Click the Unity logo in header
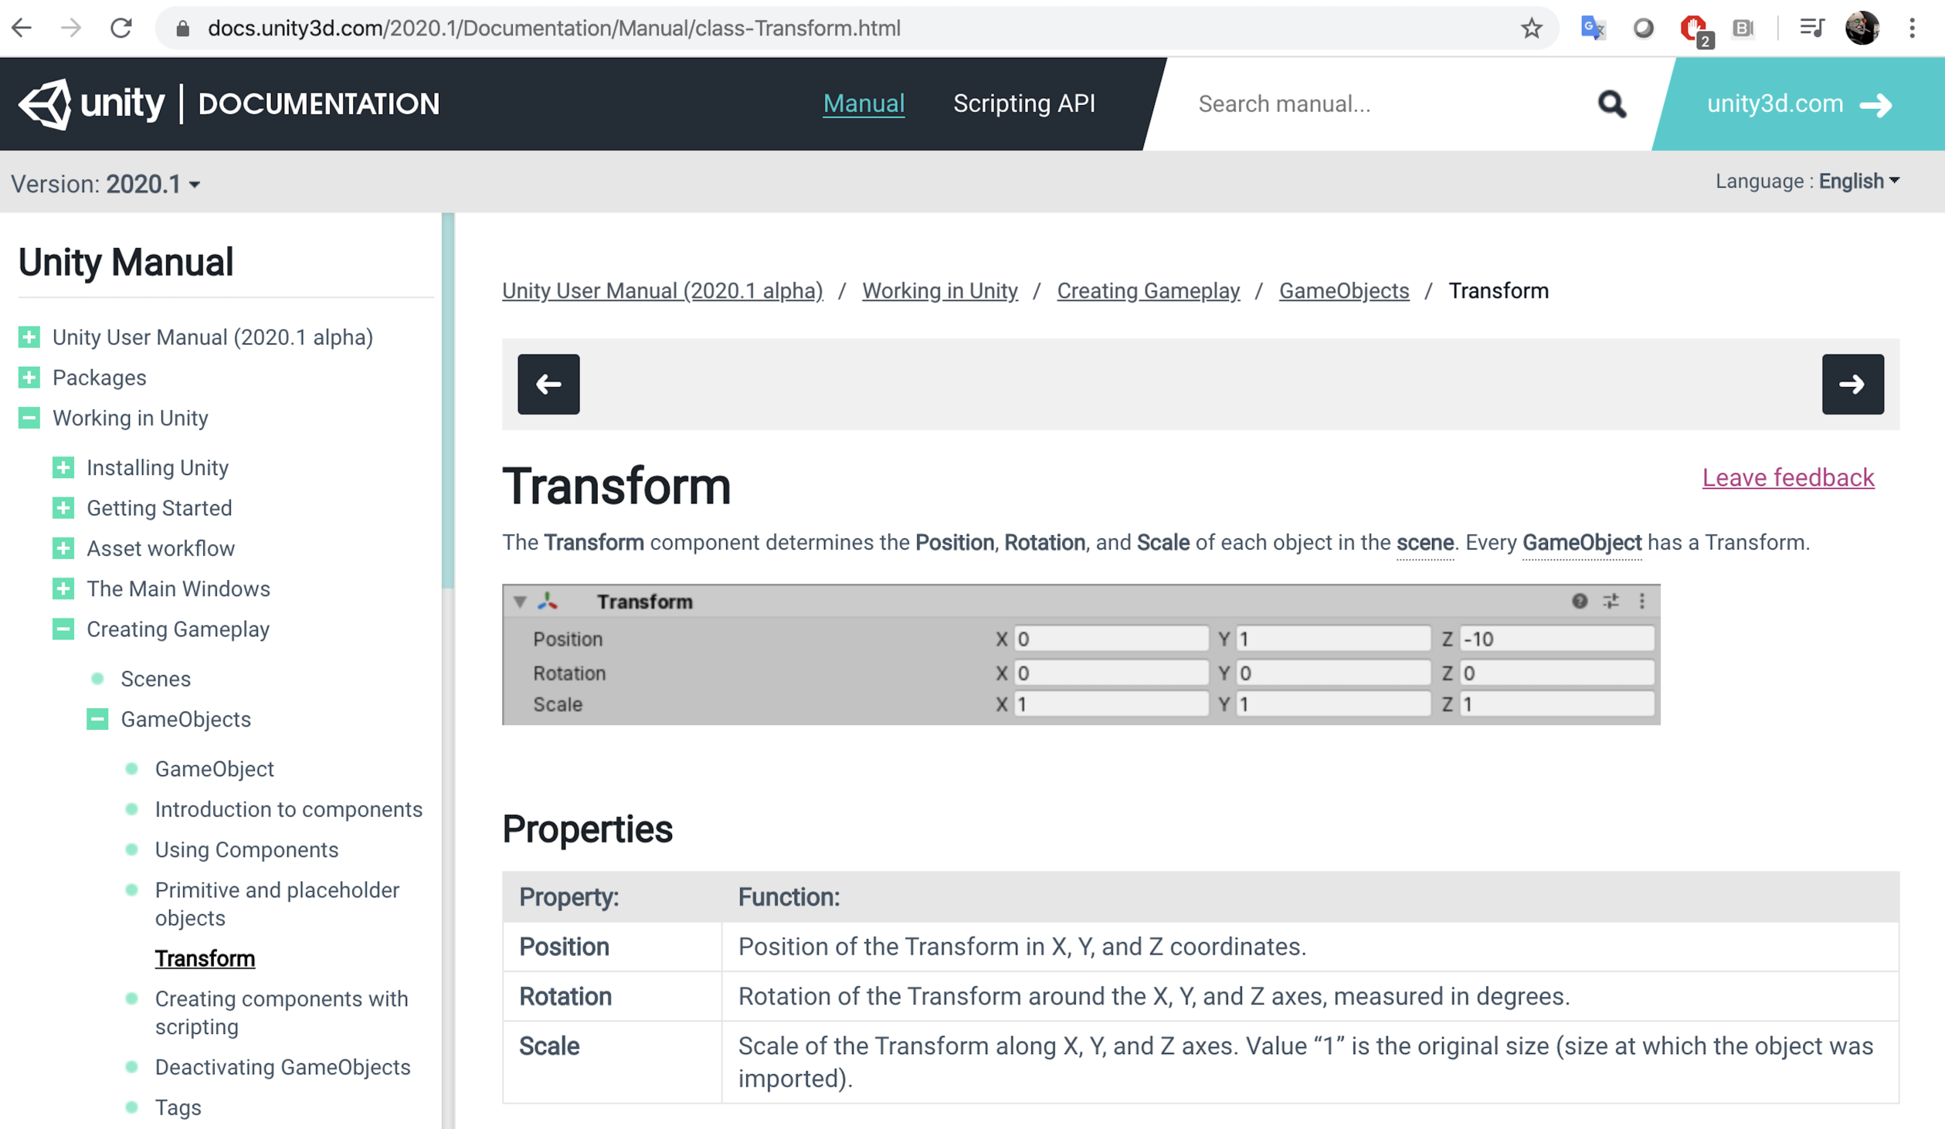The width and height of the screenshot is (1945, 1129). (x=91, y=103)
